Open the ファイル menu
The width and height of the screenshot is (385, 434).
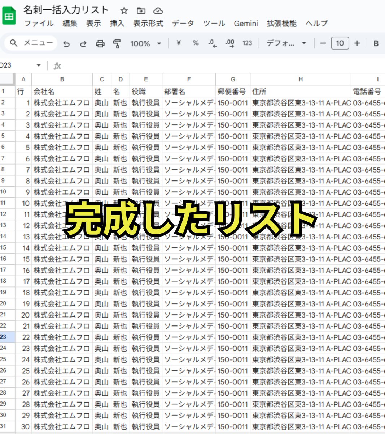tap(39, 24)
